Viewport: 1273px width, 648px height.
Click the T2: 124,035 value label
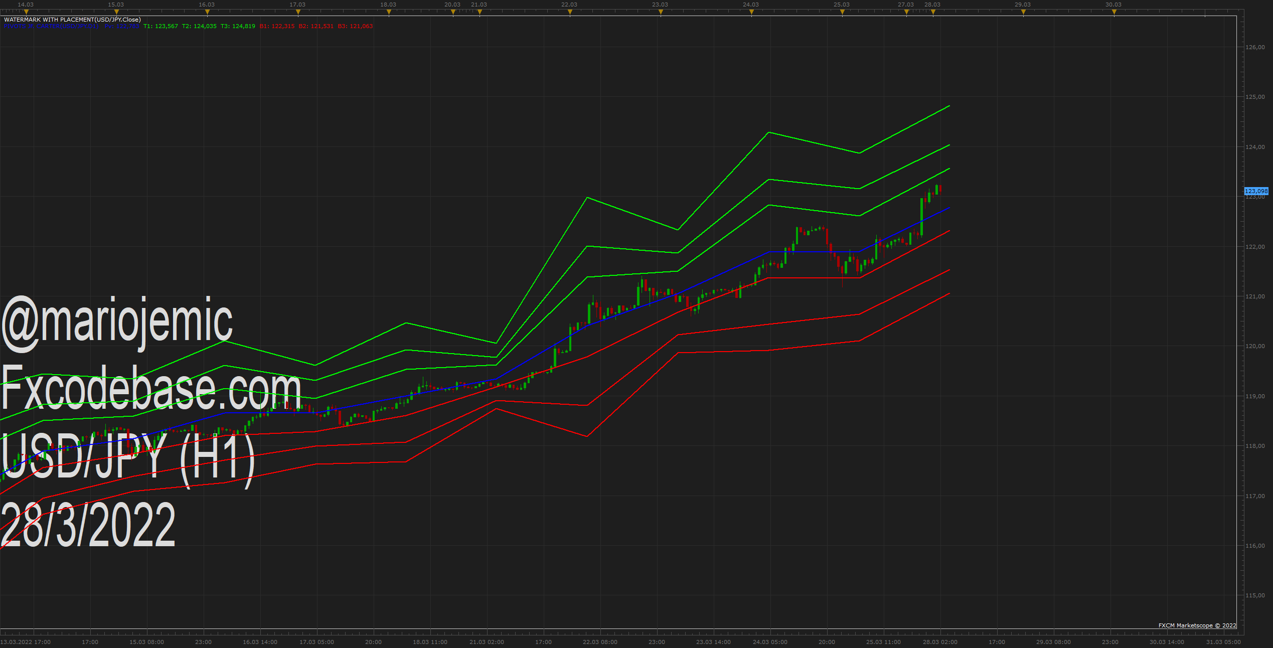coord(199,26)
